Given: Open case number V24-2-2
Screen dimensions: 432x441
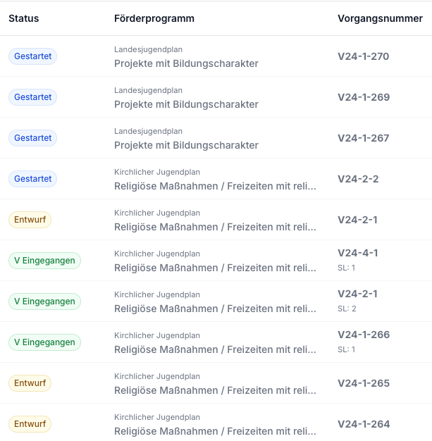Looking at the screenshot, I should [358, 179].
